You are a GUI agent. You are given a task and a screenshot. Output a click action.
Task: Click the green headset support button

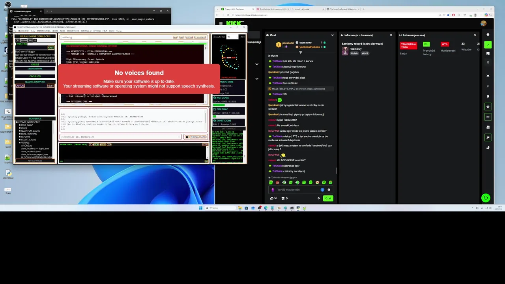pos(486,198)
